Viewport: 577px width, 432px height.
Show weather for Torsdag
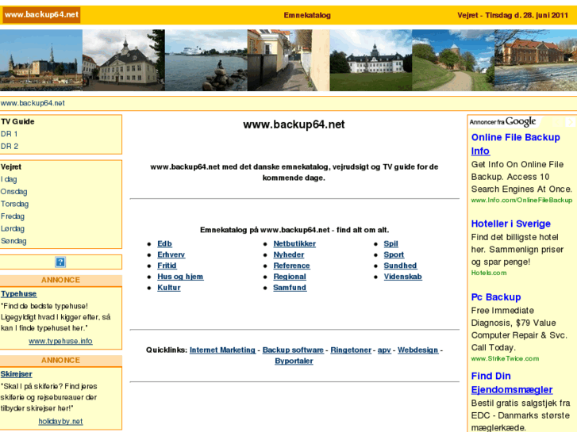[x=15, y=204]
